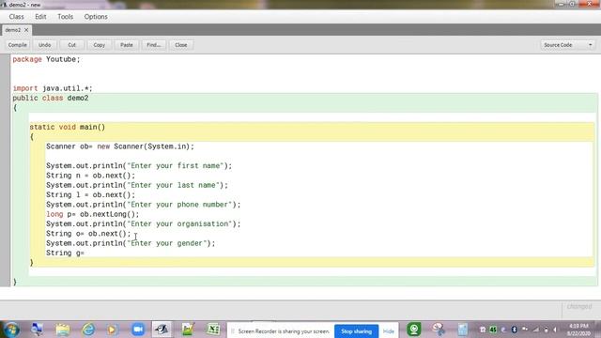
Task: Click the volume speaker tray icon
Action: coord(555,330)
